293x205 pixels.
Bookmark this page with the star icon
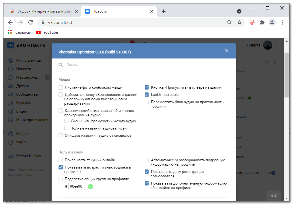pos(239,22)
